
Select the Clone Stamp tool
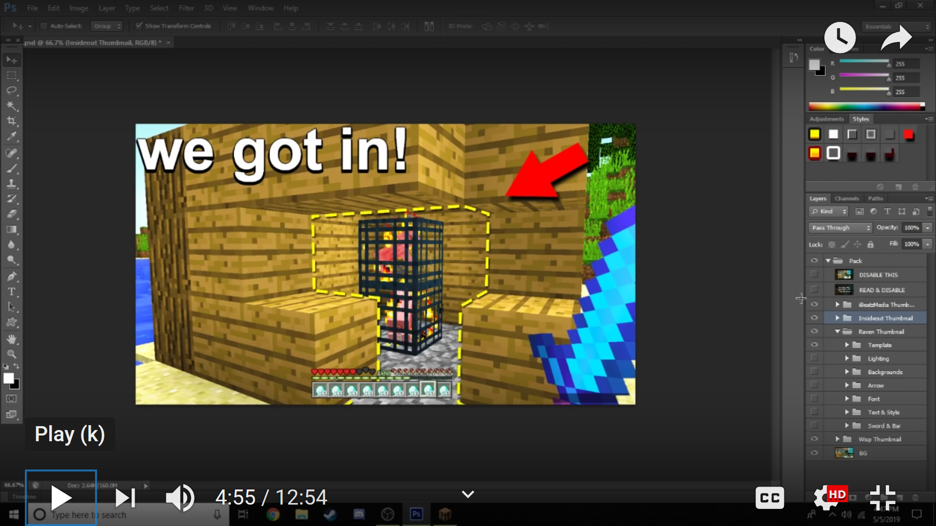pyautogui.click(x=12, y=184)
